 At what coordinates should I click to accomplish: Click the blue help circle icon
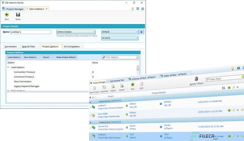click(x=142, y=9)
